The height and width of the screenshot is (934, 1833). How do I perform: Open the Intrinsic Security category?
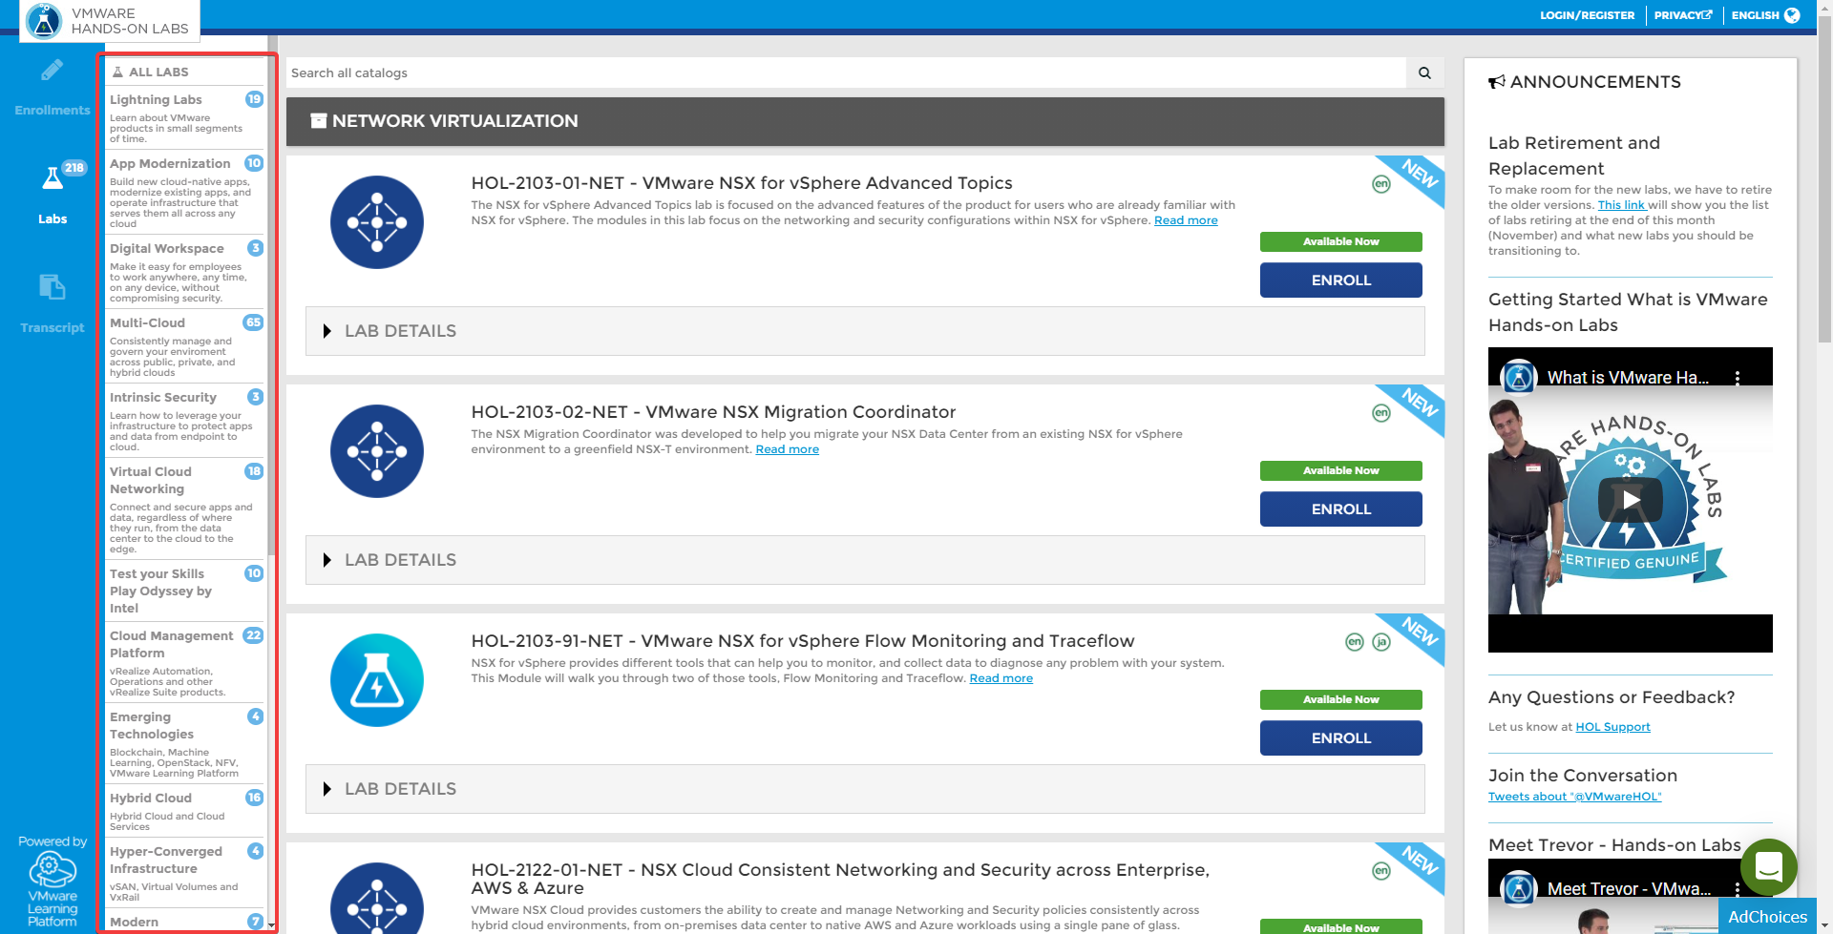pos(162,397)
